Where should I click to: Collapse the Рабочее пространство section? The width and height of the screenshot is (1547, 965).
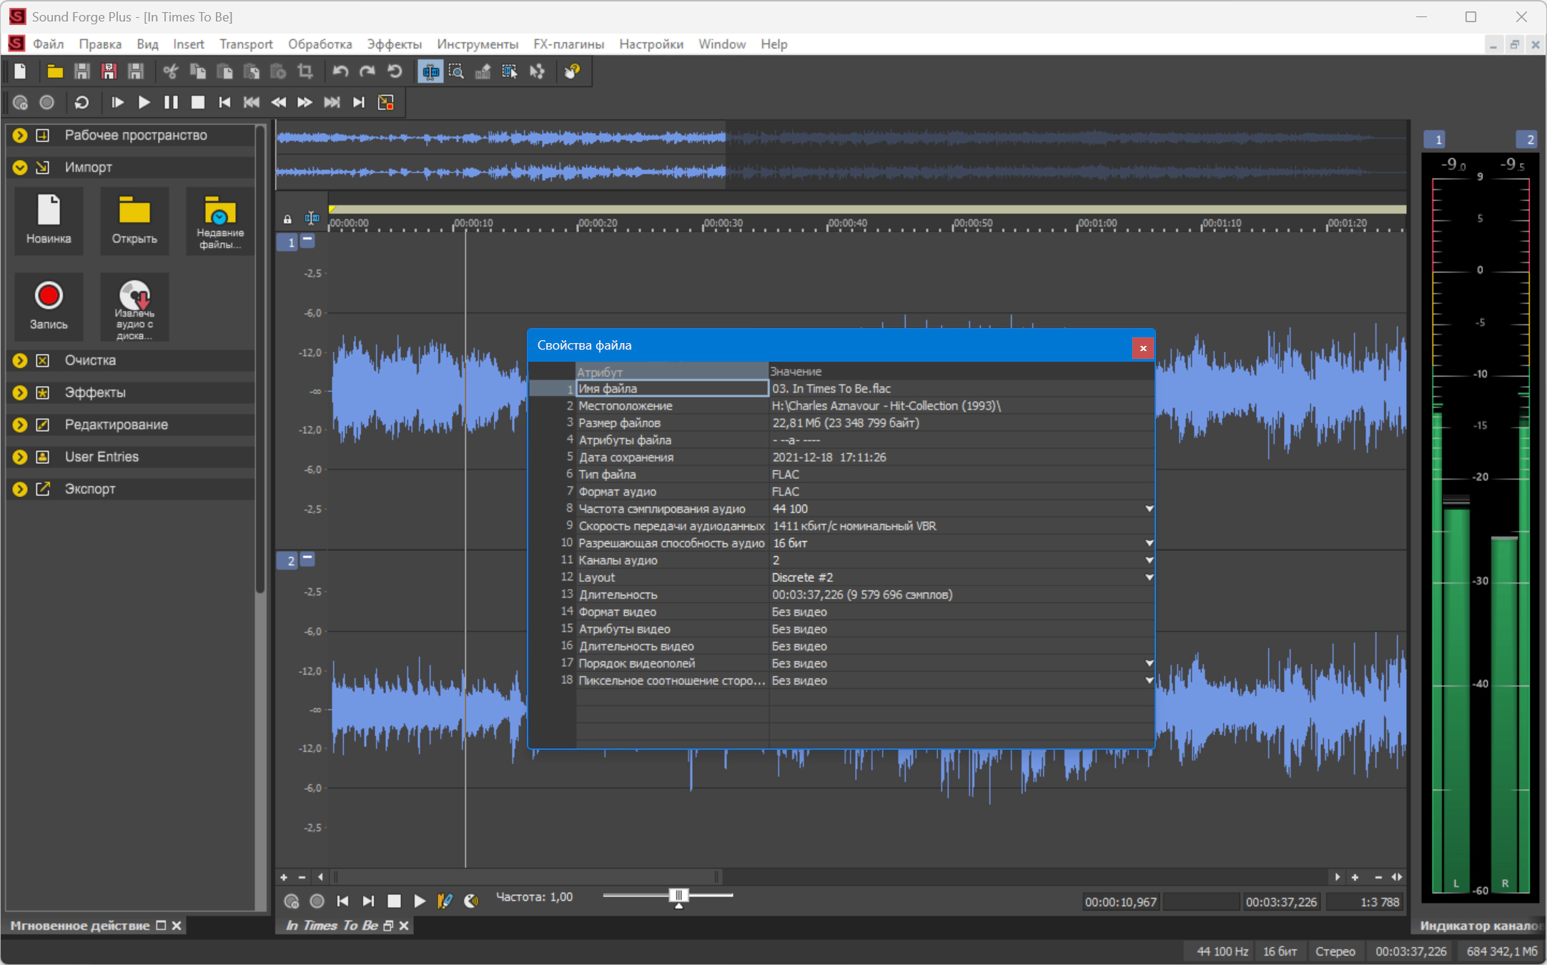[20, 135]
